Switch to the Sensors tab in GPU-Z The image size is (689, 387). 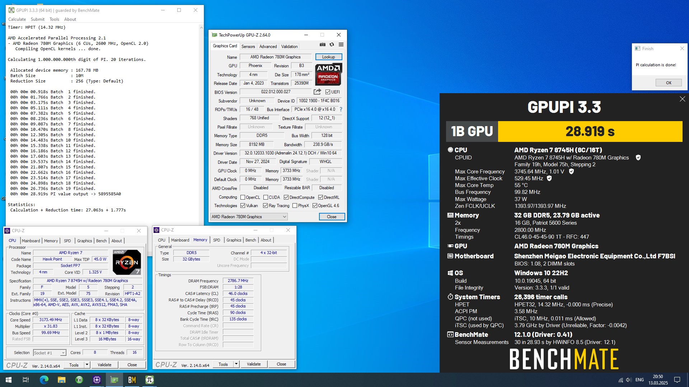point(248,47)
